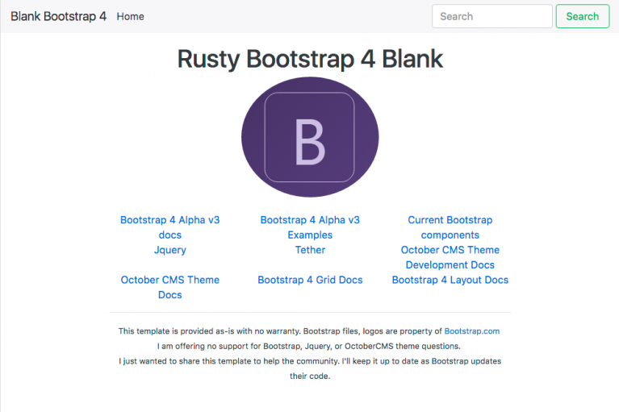This screenshot has height=412, width=619.
Task: Click the Blank Bootstrap 4 brand link
Action: 58,16
